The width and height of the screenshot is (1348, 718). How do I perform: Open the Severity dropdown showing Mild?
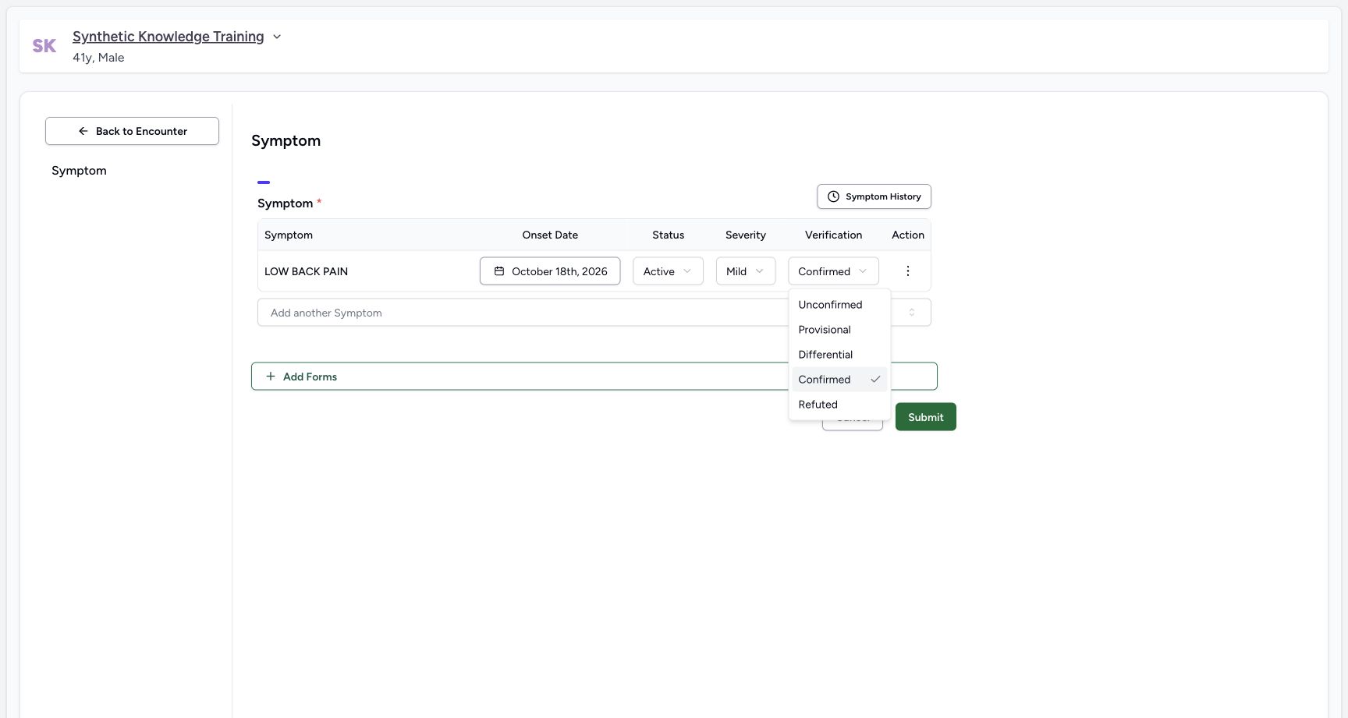tap(746, 271)
